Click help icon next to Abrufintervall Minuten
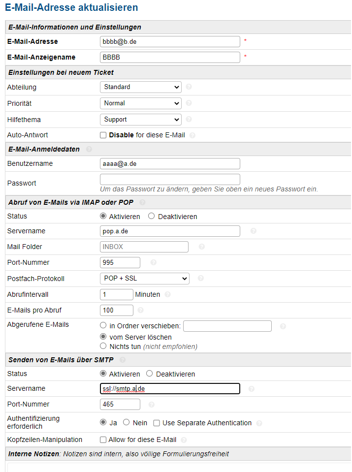 click(x=168, y=295)
